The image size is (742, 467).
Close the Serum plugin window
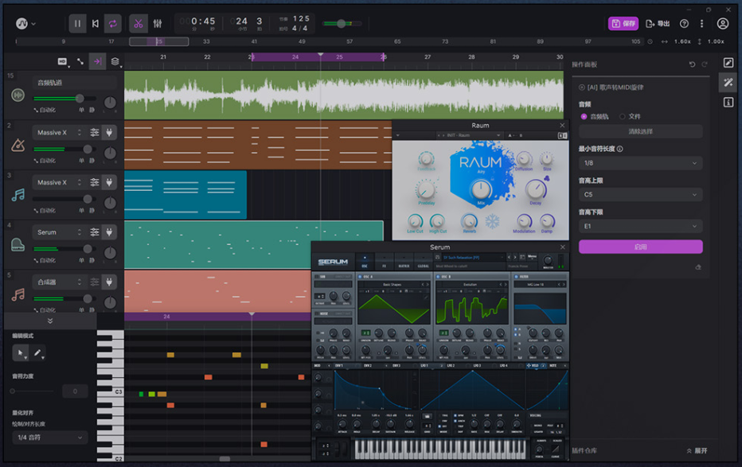(563, 247)
